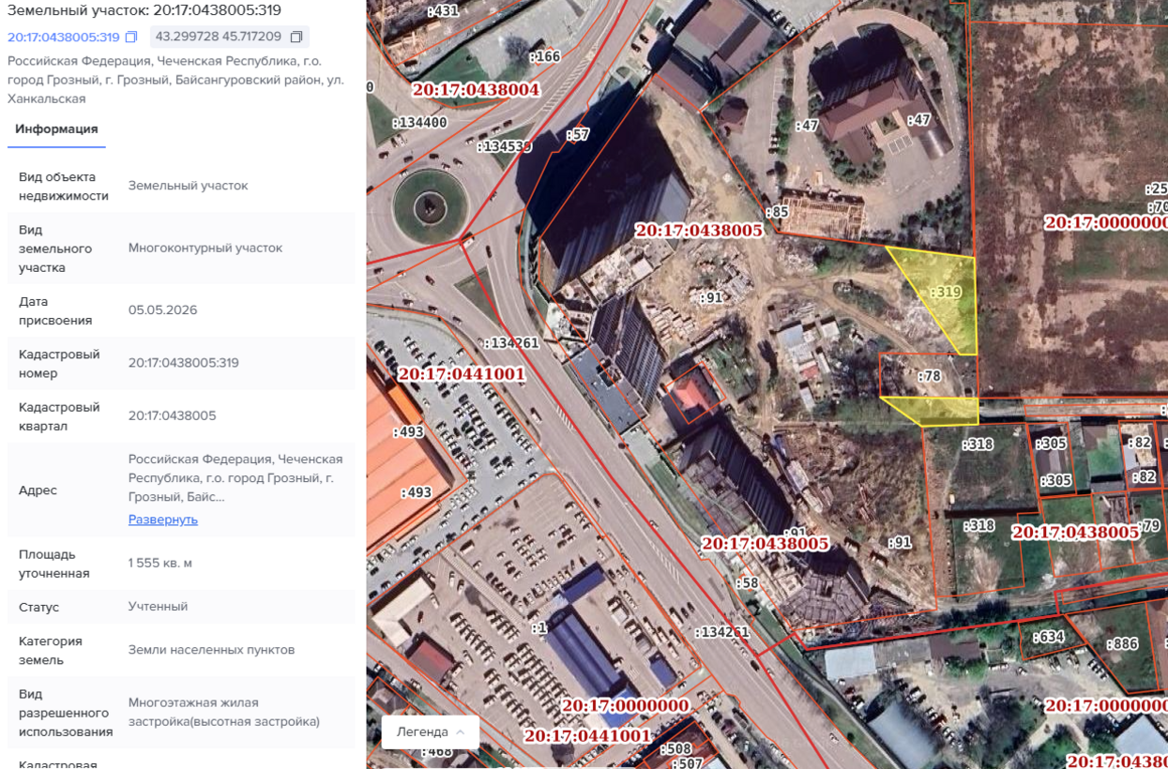The height and width of the screenshot is (769, 1168).
Task: Click parcel label :508 on the map
Action: pyautogui.click(x=675, y=749)
